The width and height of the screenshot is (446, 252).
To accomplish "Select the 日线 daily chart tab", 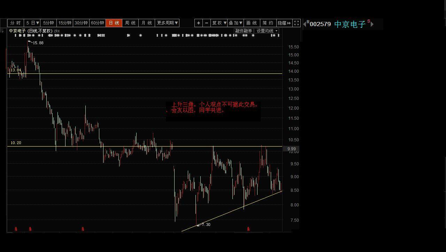I will pos(114,23).
